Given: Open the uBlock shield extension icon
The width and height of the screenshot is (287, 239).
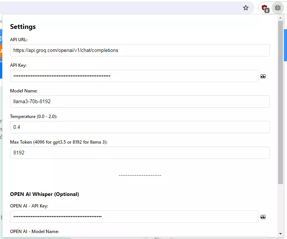Looking at the screenshot, I should [x=265, y=8].
